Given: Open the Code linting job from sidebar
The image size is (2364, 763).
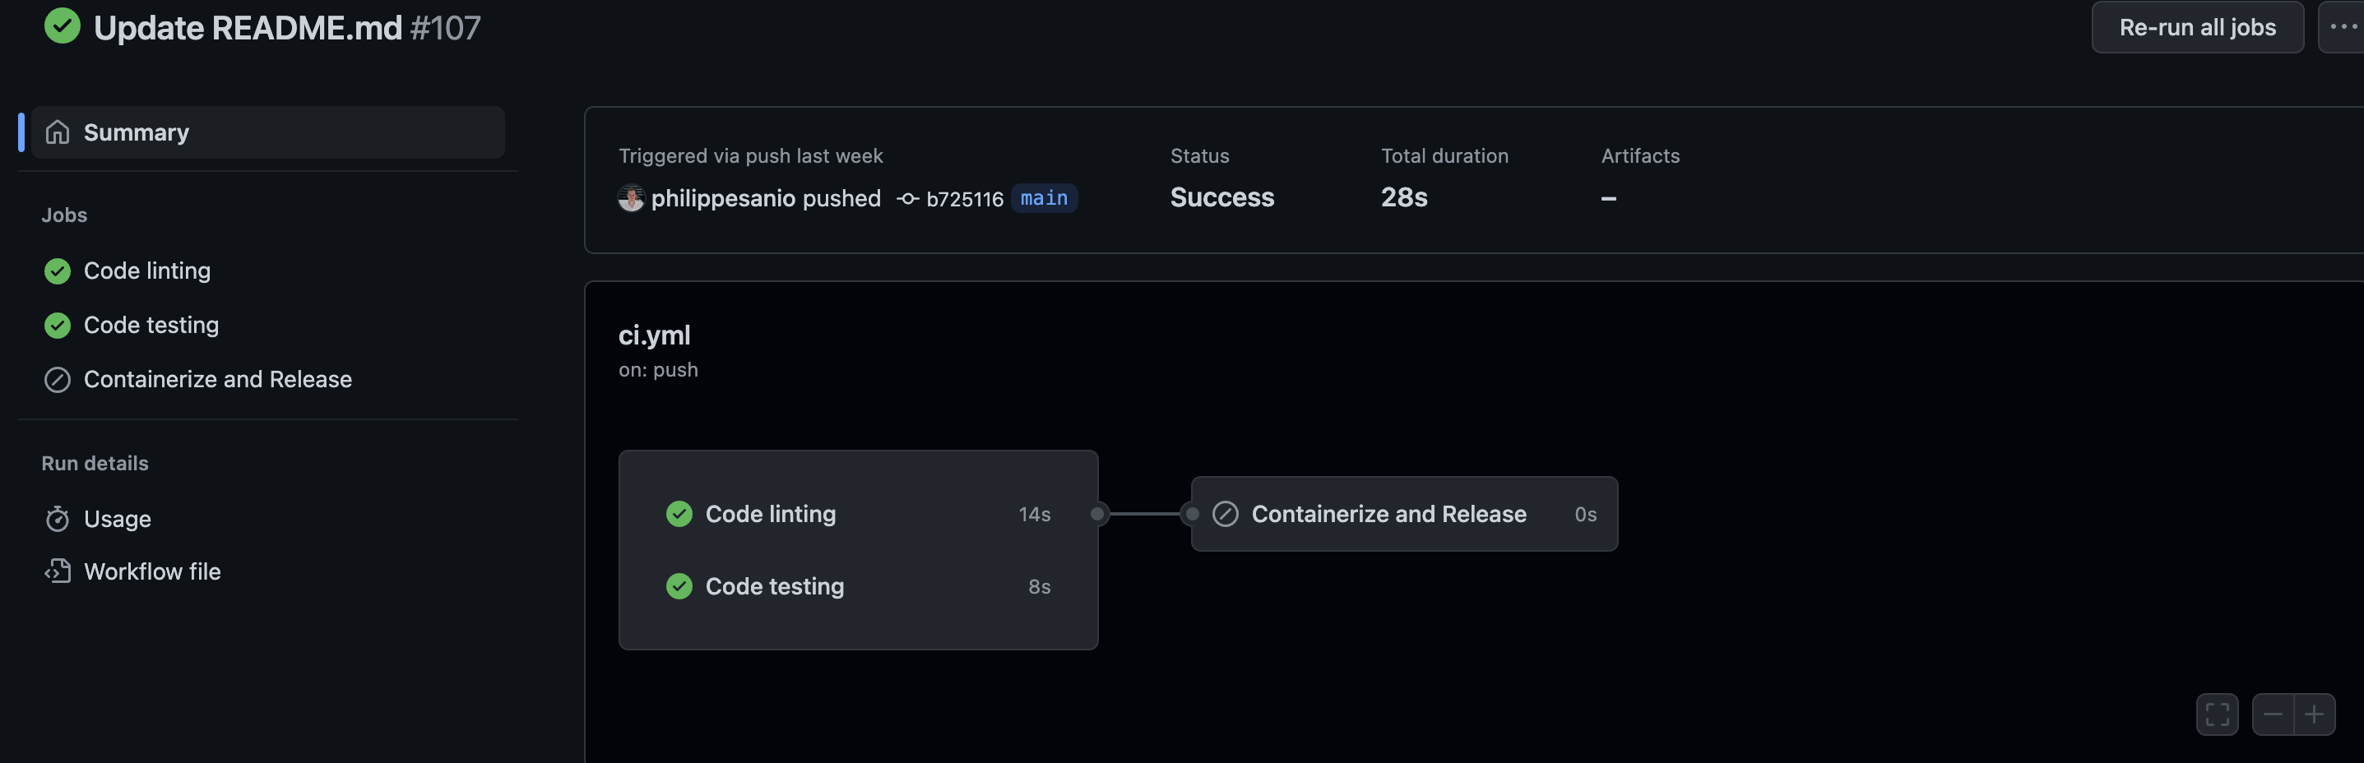Looking at the screenshot, I should (147, 271).
